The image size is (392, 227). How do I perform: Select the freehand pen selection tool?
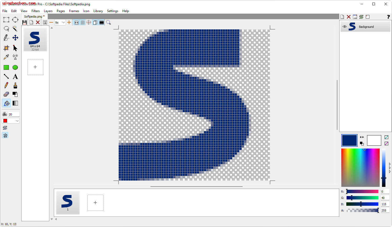(6, 38)
